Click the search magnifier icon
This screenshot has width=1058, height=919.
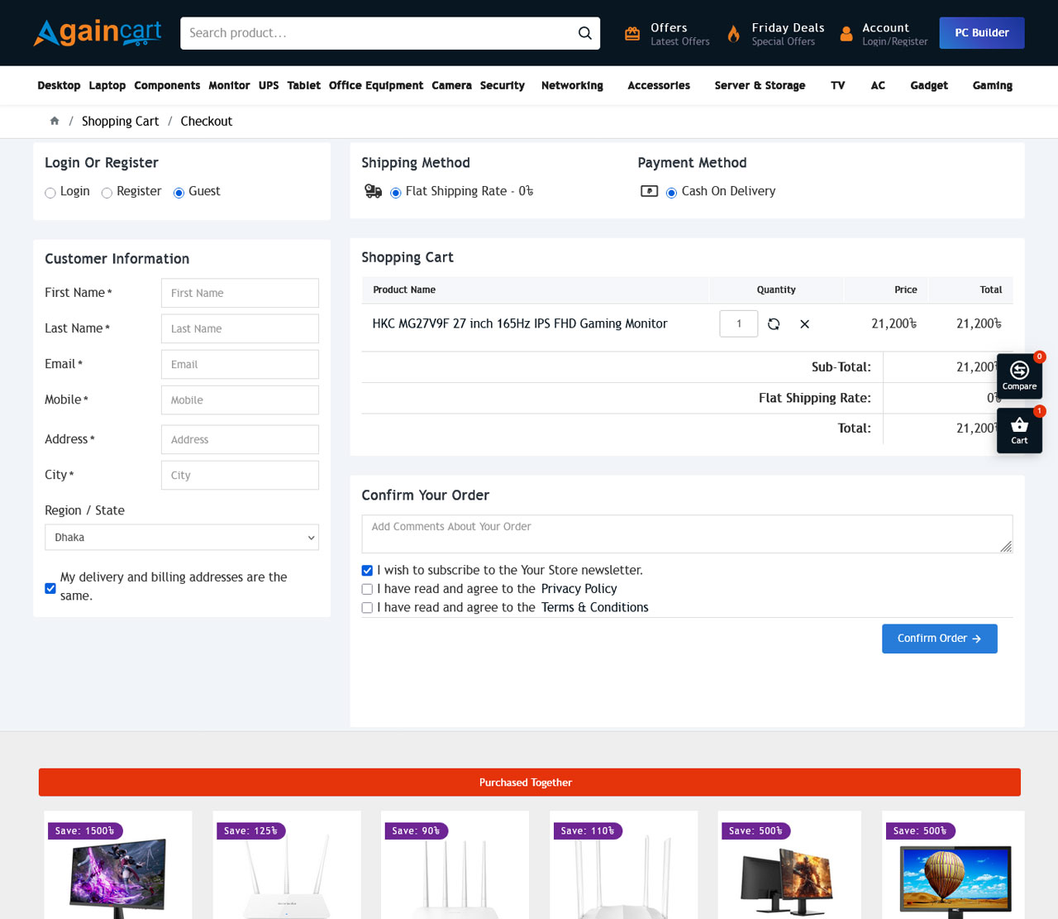coord(585,33)
